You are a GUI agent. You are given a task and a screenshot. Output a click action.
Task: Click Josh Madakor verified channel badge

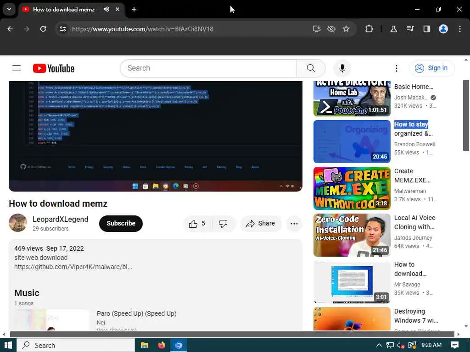[433, 97]
